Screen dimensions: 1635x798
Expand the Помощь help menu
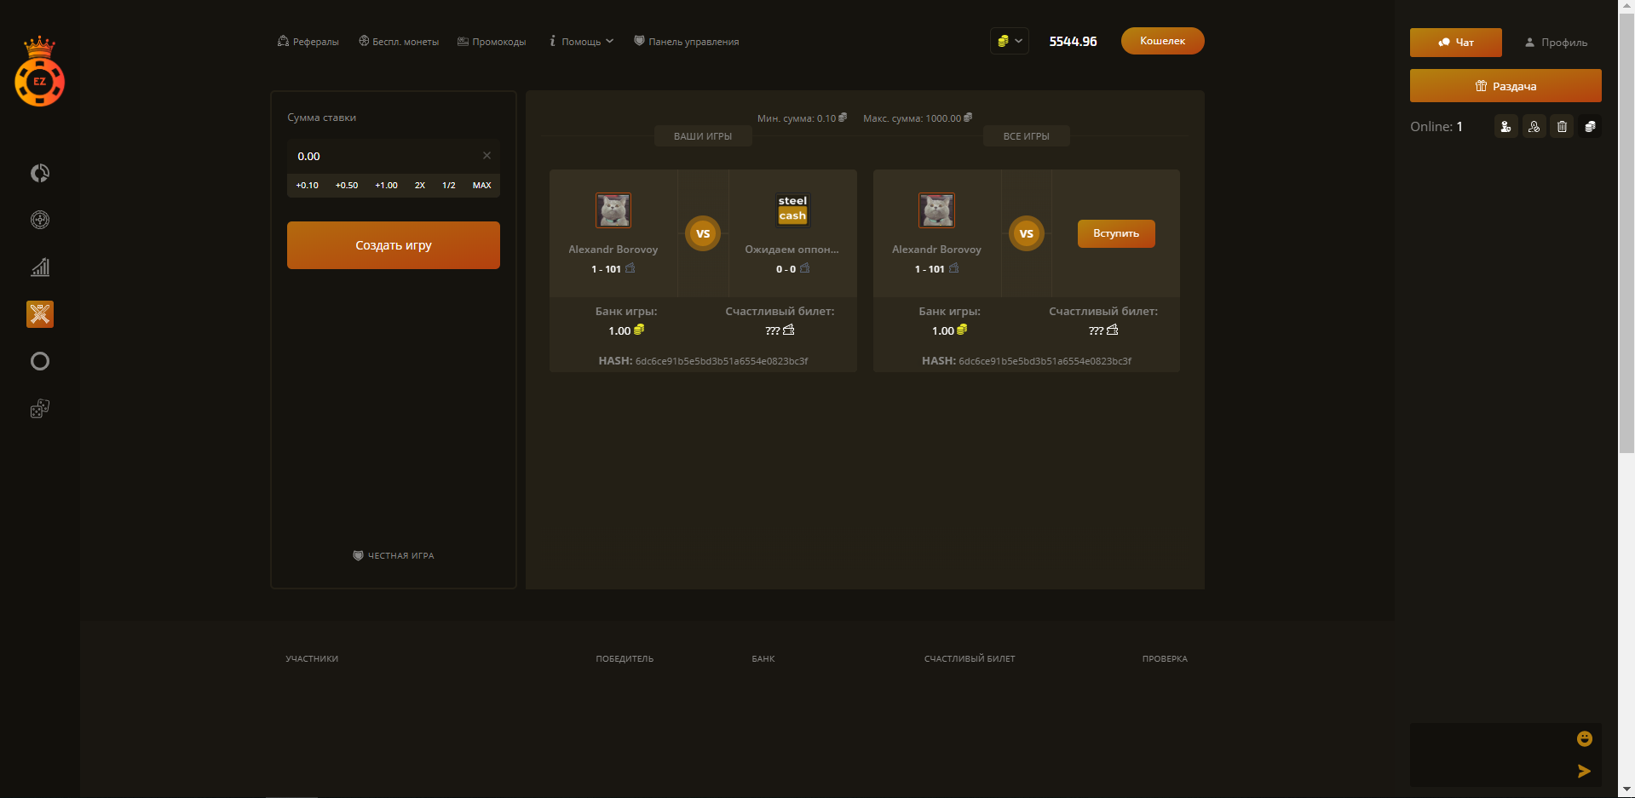click(582, 42)
